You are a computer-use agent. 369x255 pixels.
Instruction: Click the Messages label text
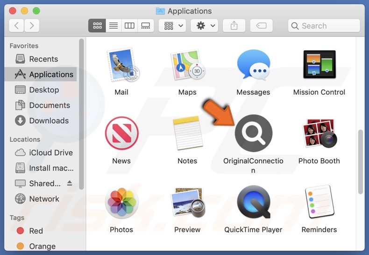pyautogui.click(x=253, y=92)
